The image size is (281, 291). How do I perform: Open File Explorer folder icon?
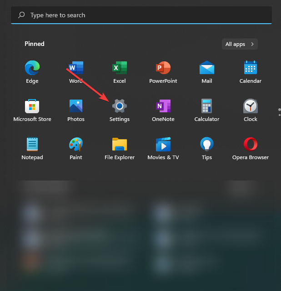120,144
